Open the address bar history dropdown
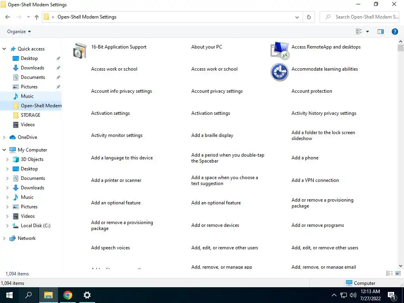 coord(297,17)
